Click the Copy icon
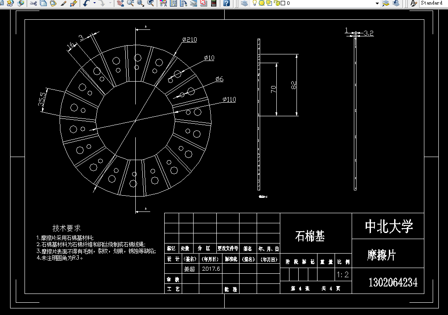 pyautogui.click(x=43, y=3)
